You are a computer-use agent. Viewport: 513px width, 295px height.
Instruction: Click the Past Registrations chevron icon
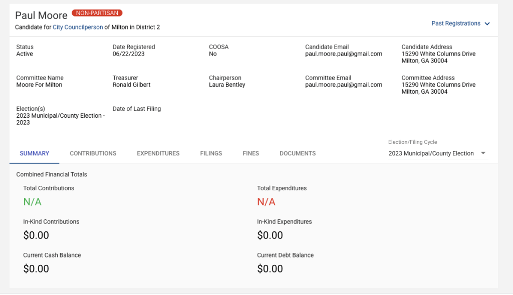pyautogui.click(x=487, y=24)
